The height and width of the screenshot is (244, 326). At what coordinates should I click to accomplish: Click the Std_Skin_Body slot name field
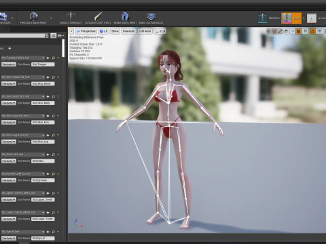[x=43, y=103]
